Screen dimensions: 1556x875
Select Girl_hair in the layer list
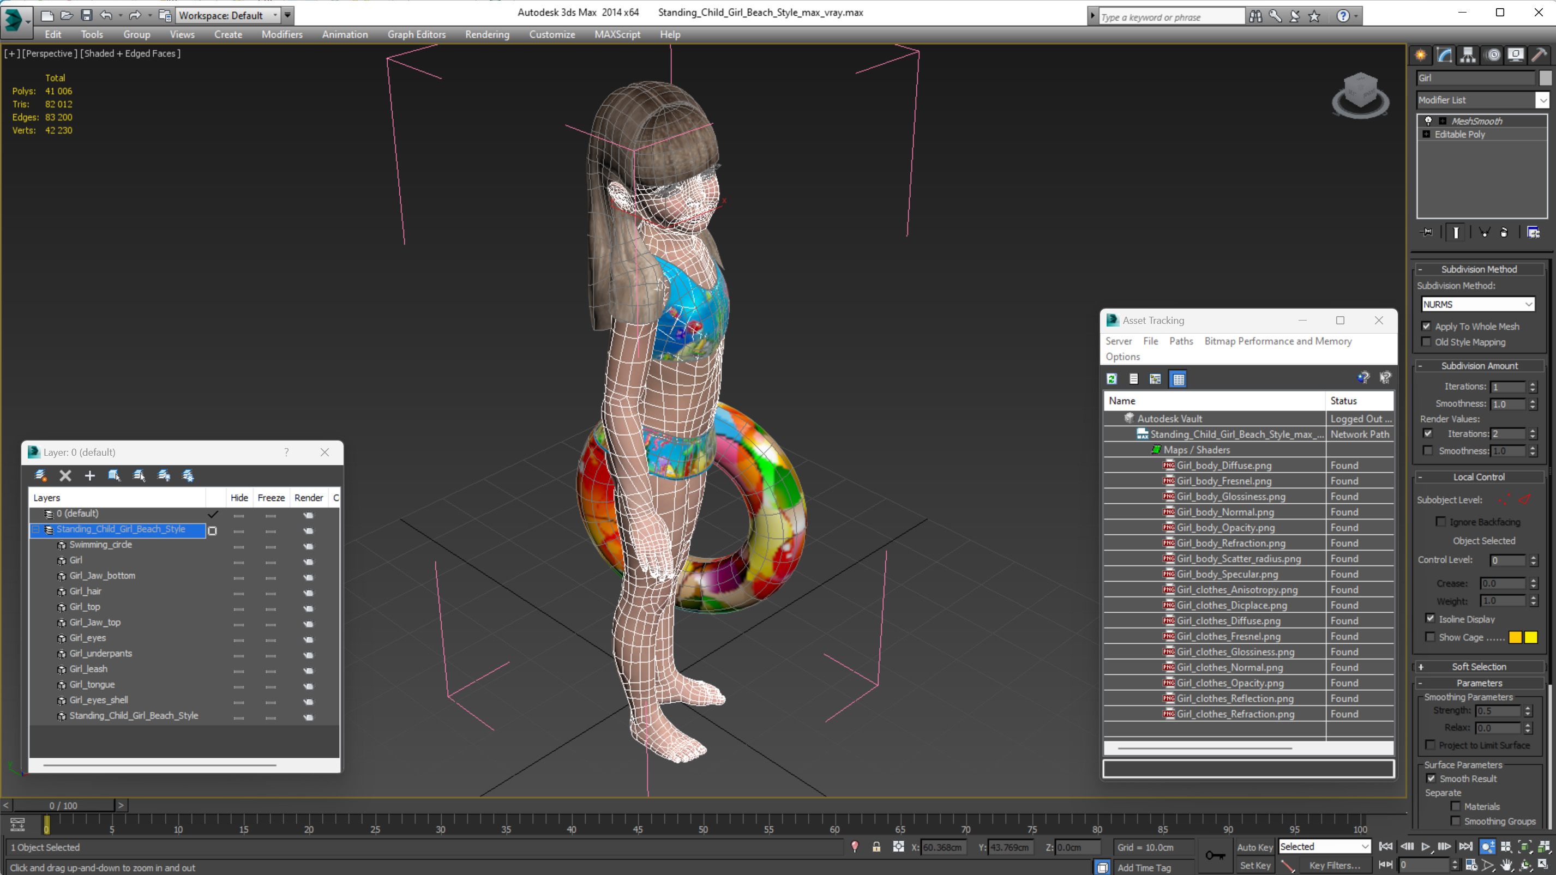[85, 591]
